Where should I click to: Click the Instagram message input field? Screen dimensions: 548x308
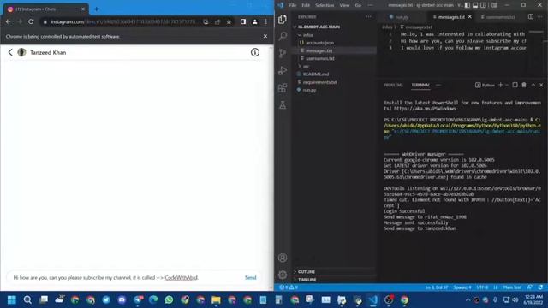pos(127,277)
